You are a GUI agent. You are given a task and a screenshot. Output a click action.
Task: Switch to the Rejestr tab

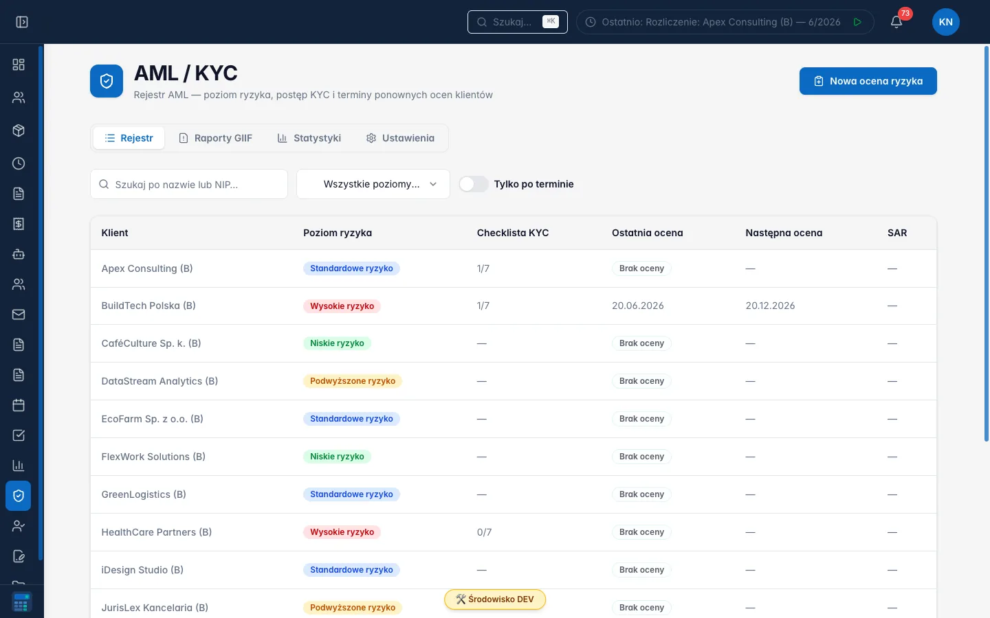pos(129,138)
